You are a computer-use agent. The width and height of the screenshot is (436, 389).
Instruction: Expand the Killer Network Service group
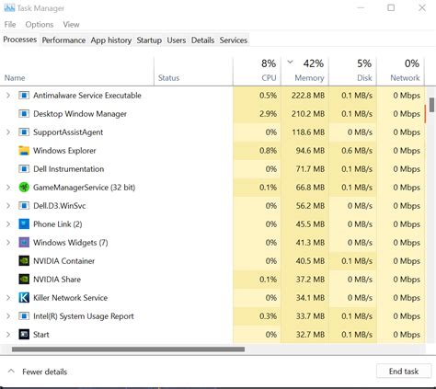[x=8, y=298]
